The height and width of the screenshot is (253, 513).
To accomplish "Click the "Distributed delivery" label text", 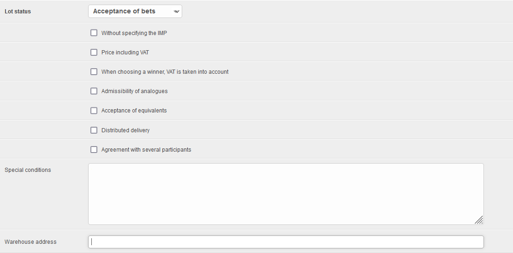I will tap(125, 130).
